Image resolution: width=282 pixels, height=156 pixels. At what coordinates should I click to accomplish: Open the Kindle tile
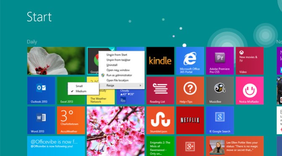click(160, 61)
